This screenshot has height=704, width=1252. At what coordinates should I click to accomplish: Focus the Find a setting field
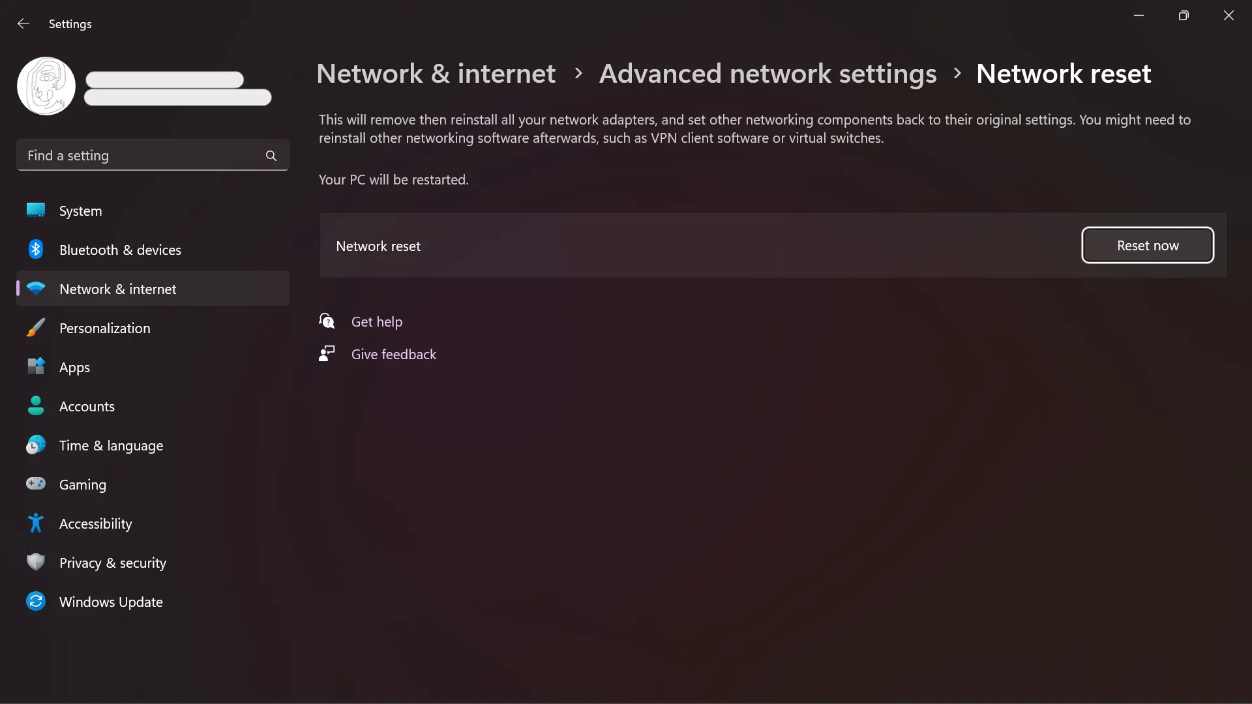click(x=140, y=156)
